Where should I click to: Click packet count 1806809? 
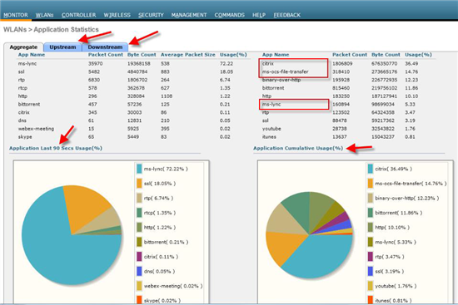click(342, 63)
